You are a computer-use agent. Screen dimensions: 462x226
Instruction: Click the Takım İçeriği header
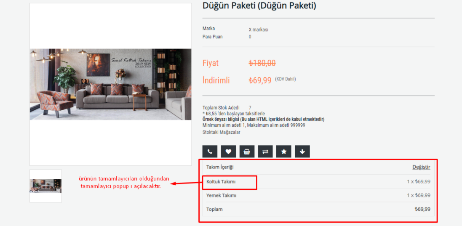coord(220,167)
